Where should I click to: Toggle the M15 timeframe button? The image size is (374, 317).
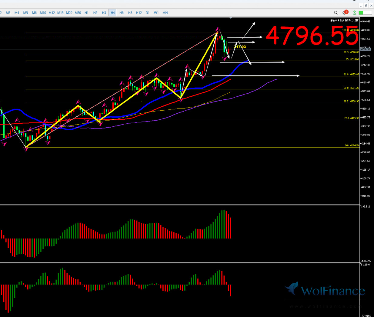click(60, 13)
